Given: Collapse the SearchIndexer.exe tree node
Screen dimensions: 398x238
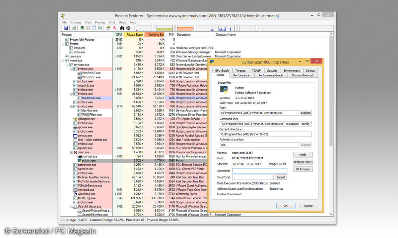Looking at the screenshot, I should pyautogui.click(x=71, y=207).
